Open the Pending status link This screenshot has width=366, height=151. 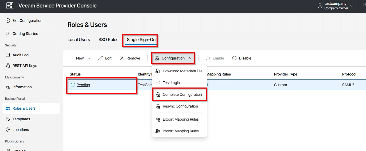(x=83, y=85)
